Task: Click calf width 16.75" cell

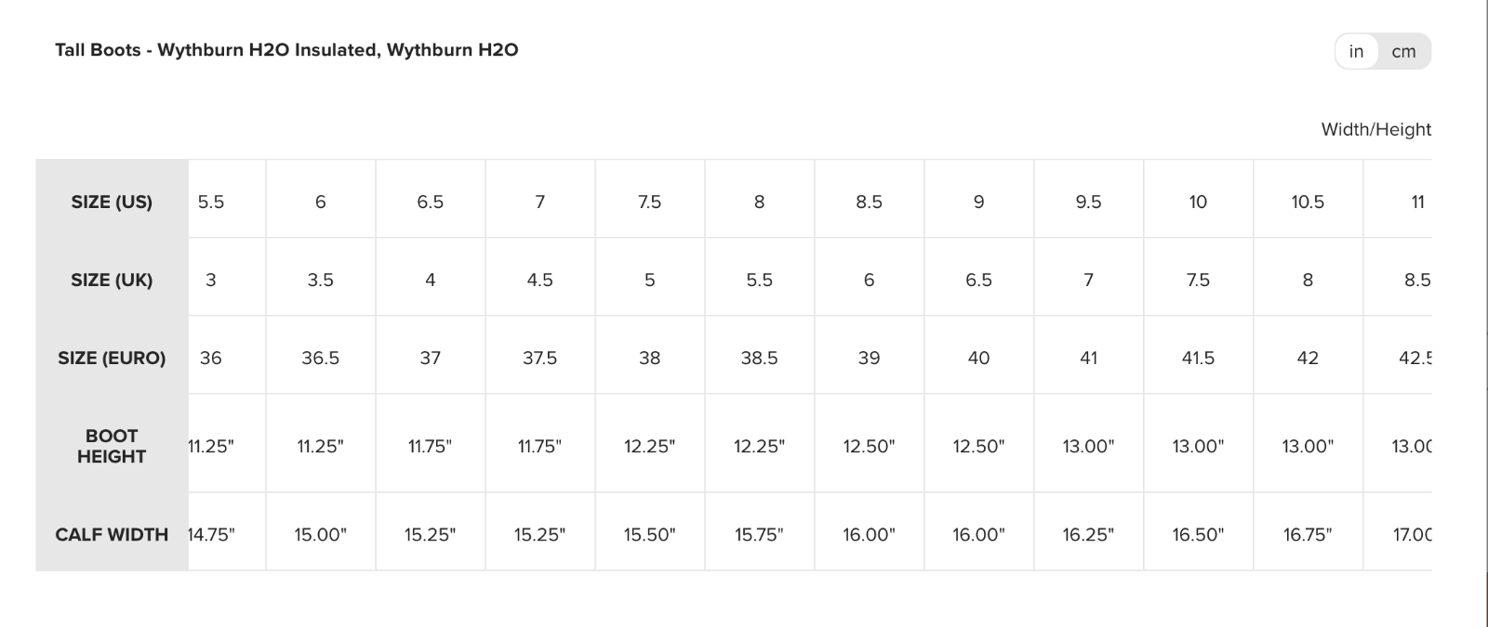Action: (x=1308, y=534)
